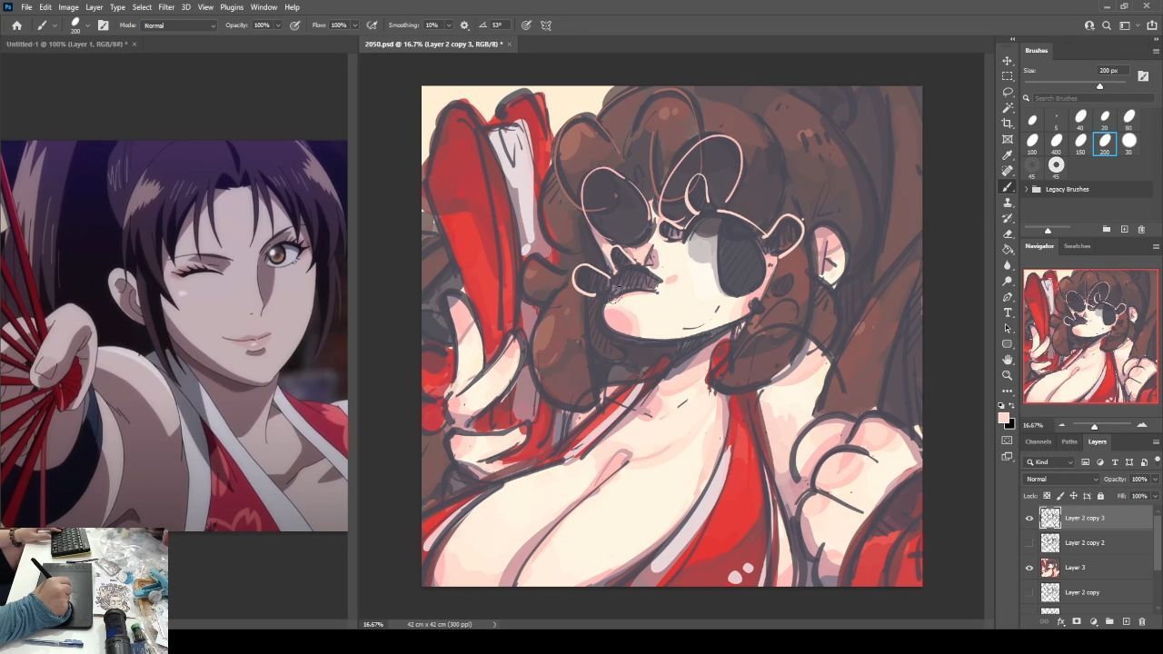This screenshot has width=1163, height=654.
Task: Open layer Opacity dropdown in Layers panel
Action: (1155, 480)
